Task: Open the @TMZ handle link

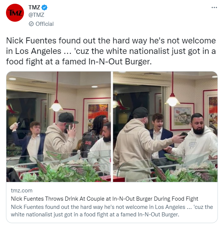Action: pos(36,15)
